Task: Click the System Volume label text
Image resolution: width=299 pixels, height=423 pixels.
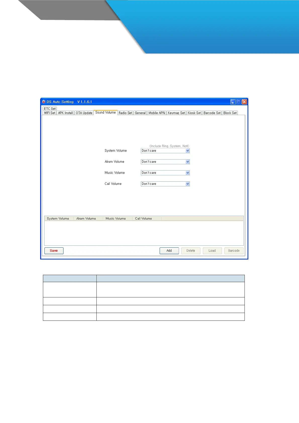Action: click(116, 151)
